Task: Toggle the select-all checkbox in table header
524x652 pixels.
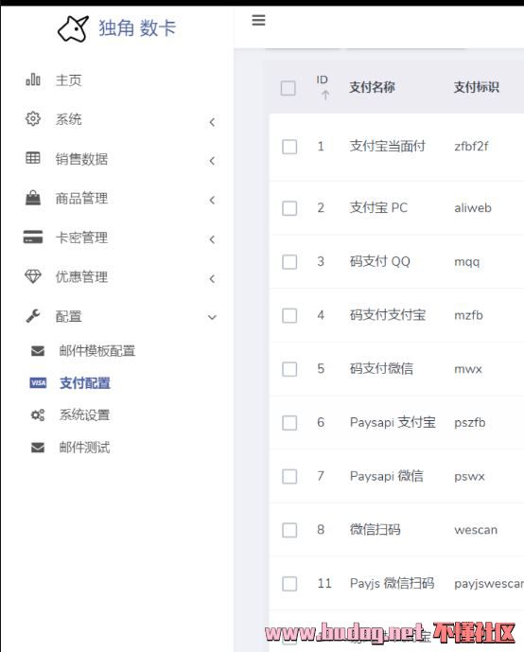Action: tap(288, 88)
